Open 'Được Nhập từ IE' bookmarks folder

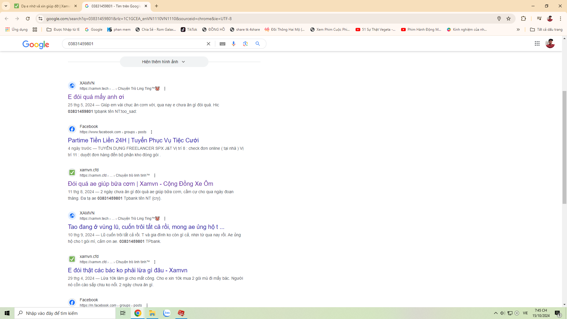[63, 30]
